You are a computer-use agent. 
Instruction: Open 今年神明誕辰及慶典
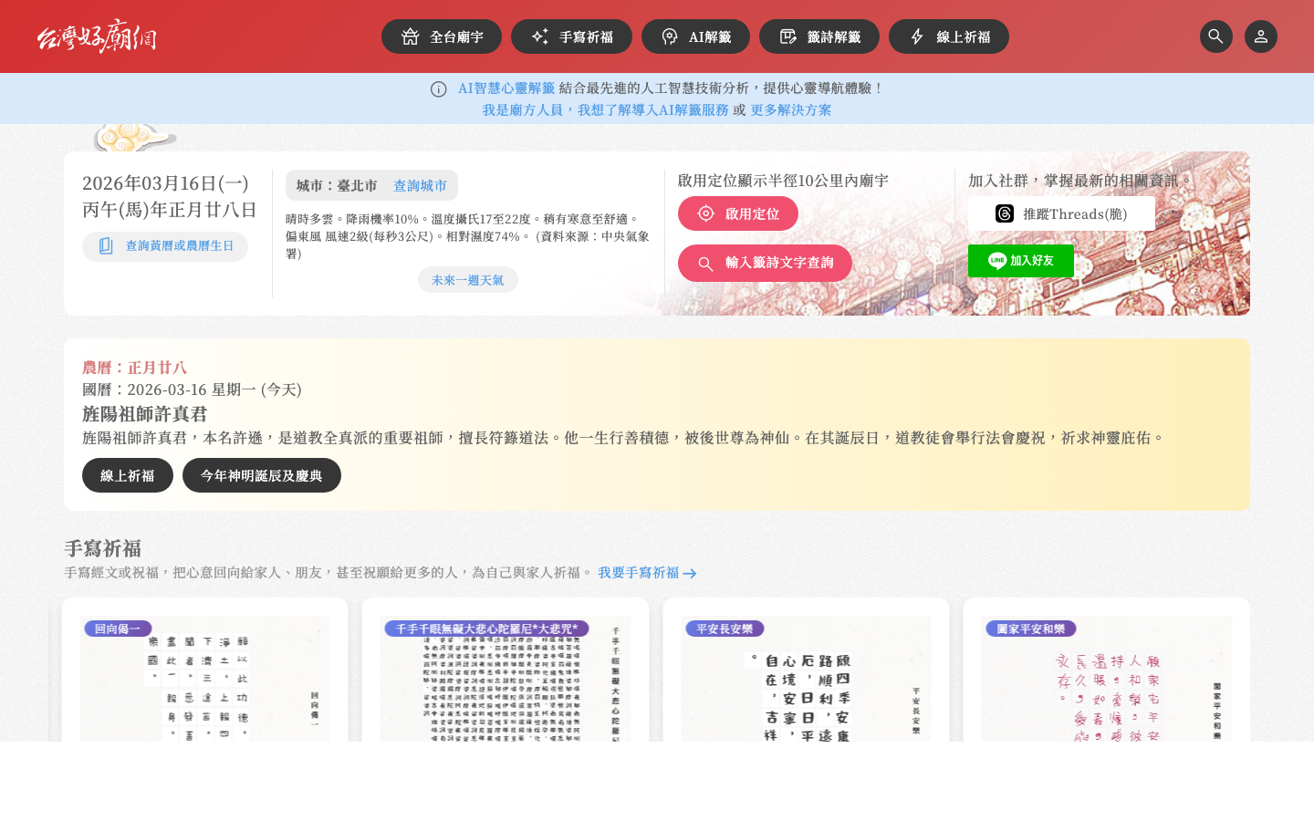tap(262, 475)
